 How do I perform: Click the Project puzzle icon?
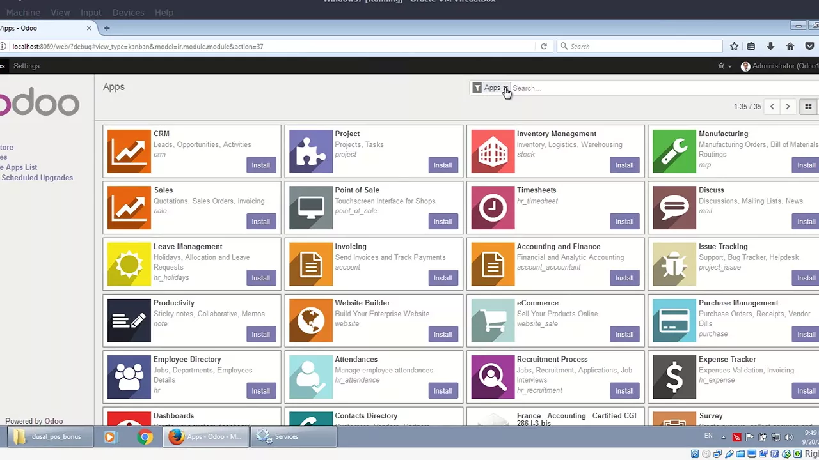point(311,151)
